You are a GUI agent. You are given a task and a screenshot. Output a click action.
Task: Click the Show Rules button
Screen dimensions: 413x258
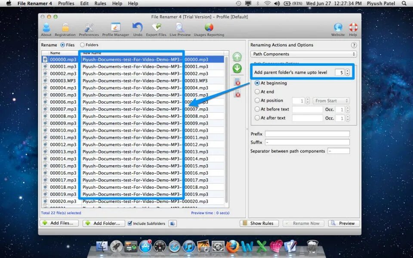[x=259, y=223]
